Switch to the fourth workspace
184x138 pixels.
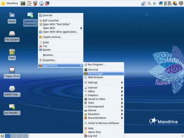(x=25, y=136)
